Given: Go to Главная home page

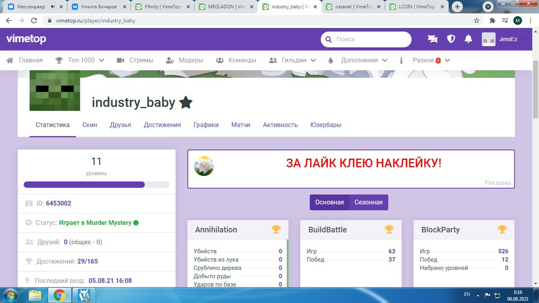Looking at the screenshot, I should (x=25, y=60).
